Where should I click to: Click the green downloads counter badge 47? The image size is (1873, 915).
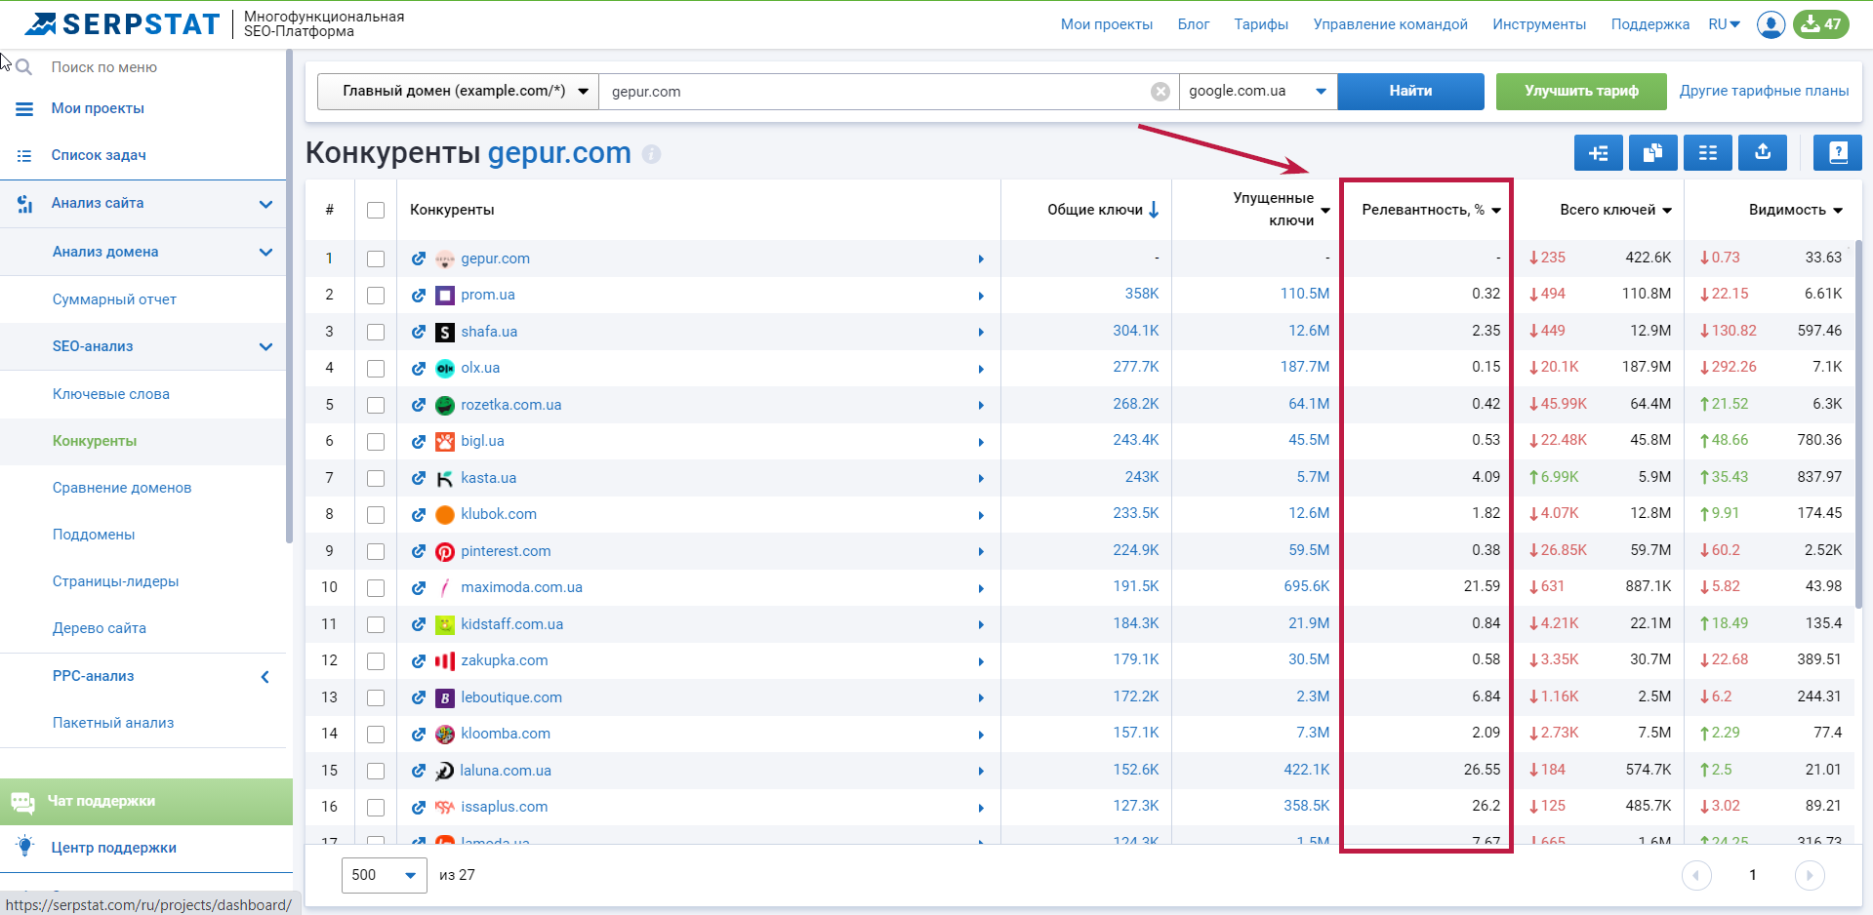click(x=1820, y=24)
